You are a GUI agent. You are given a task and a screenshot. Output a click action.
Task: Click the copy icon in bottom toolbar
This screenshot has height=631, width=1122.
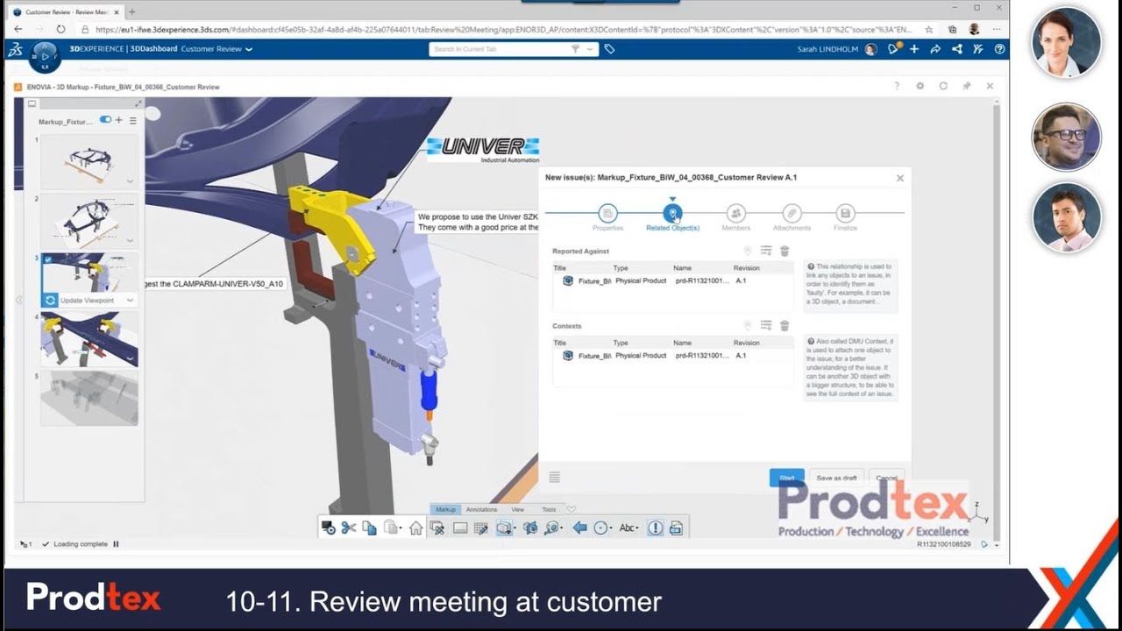point(369,528)
